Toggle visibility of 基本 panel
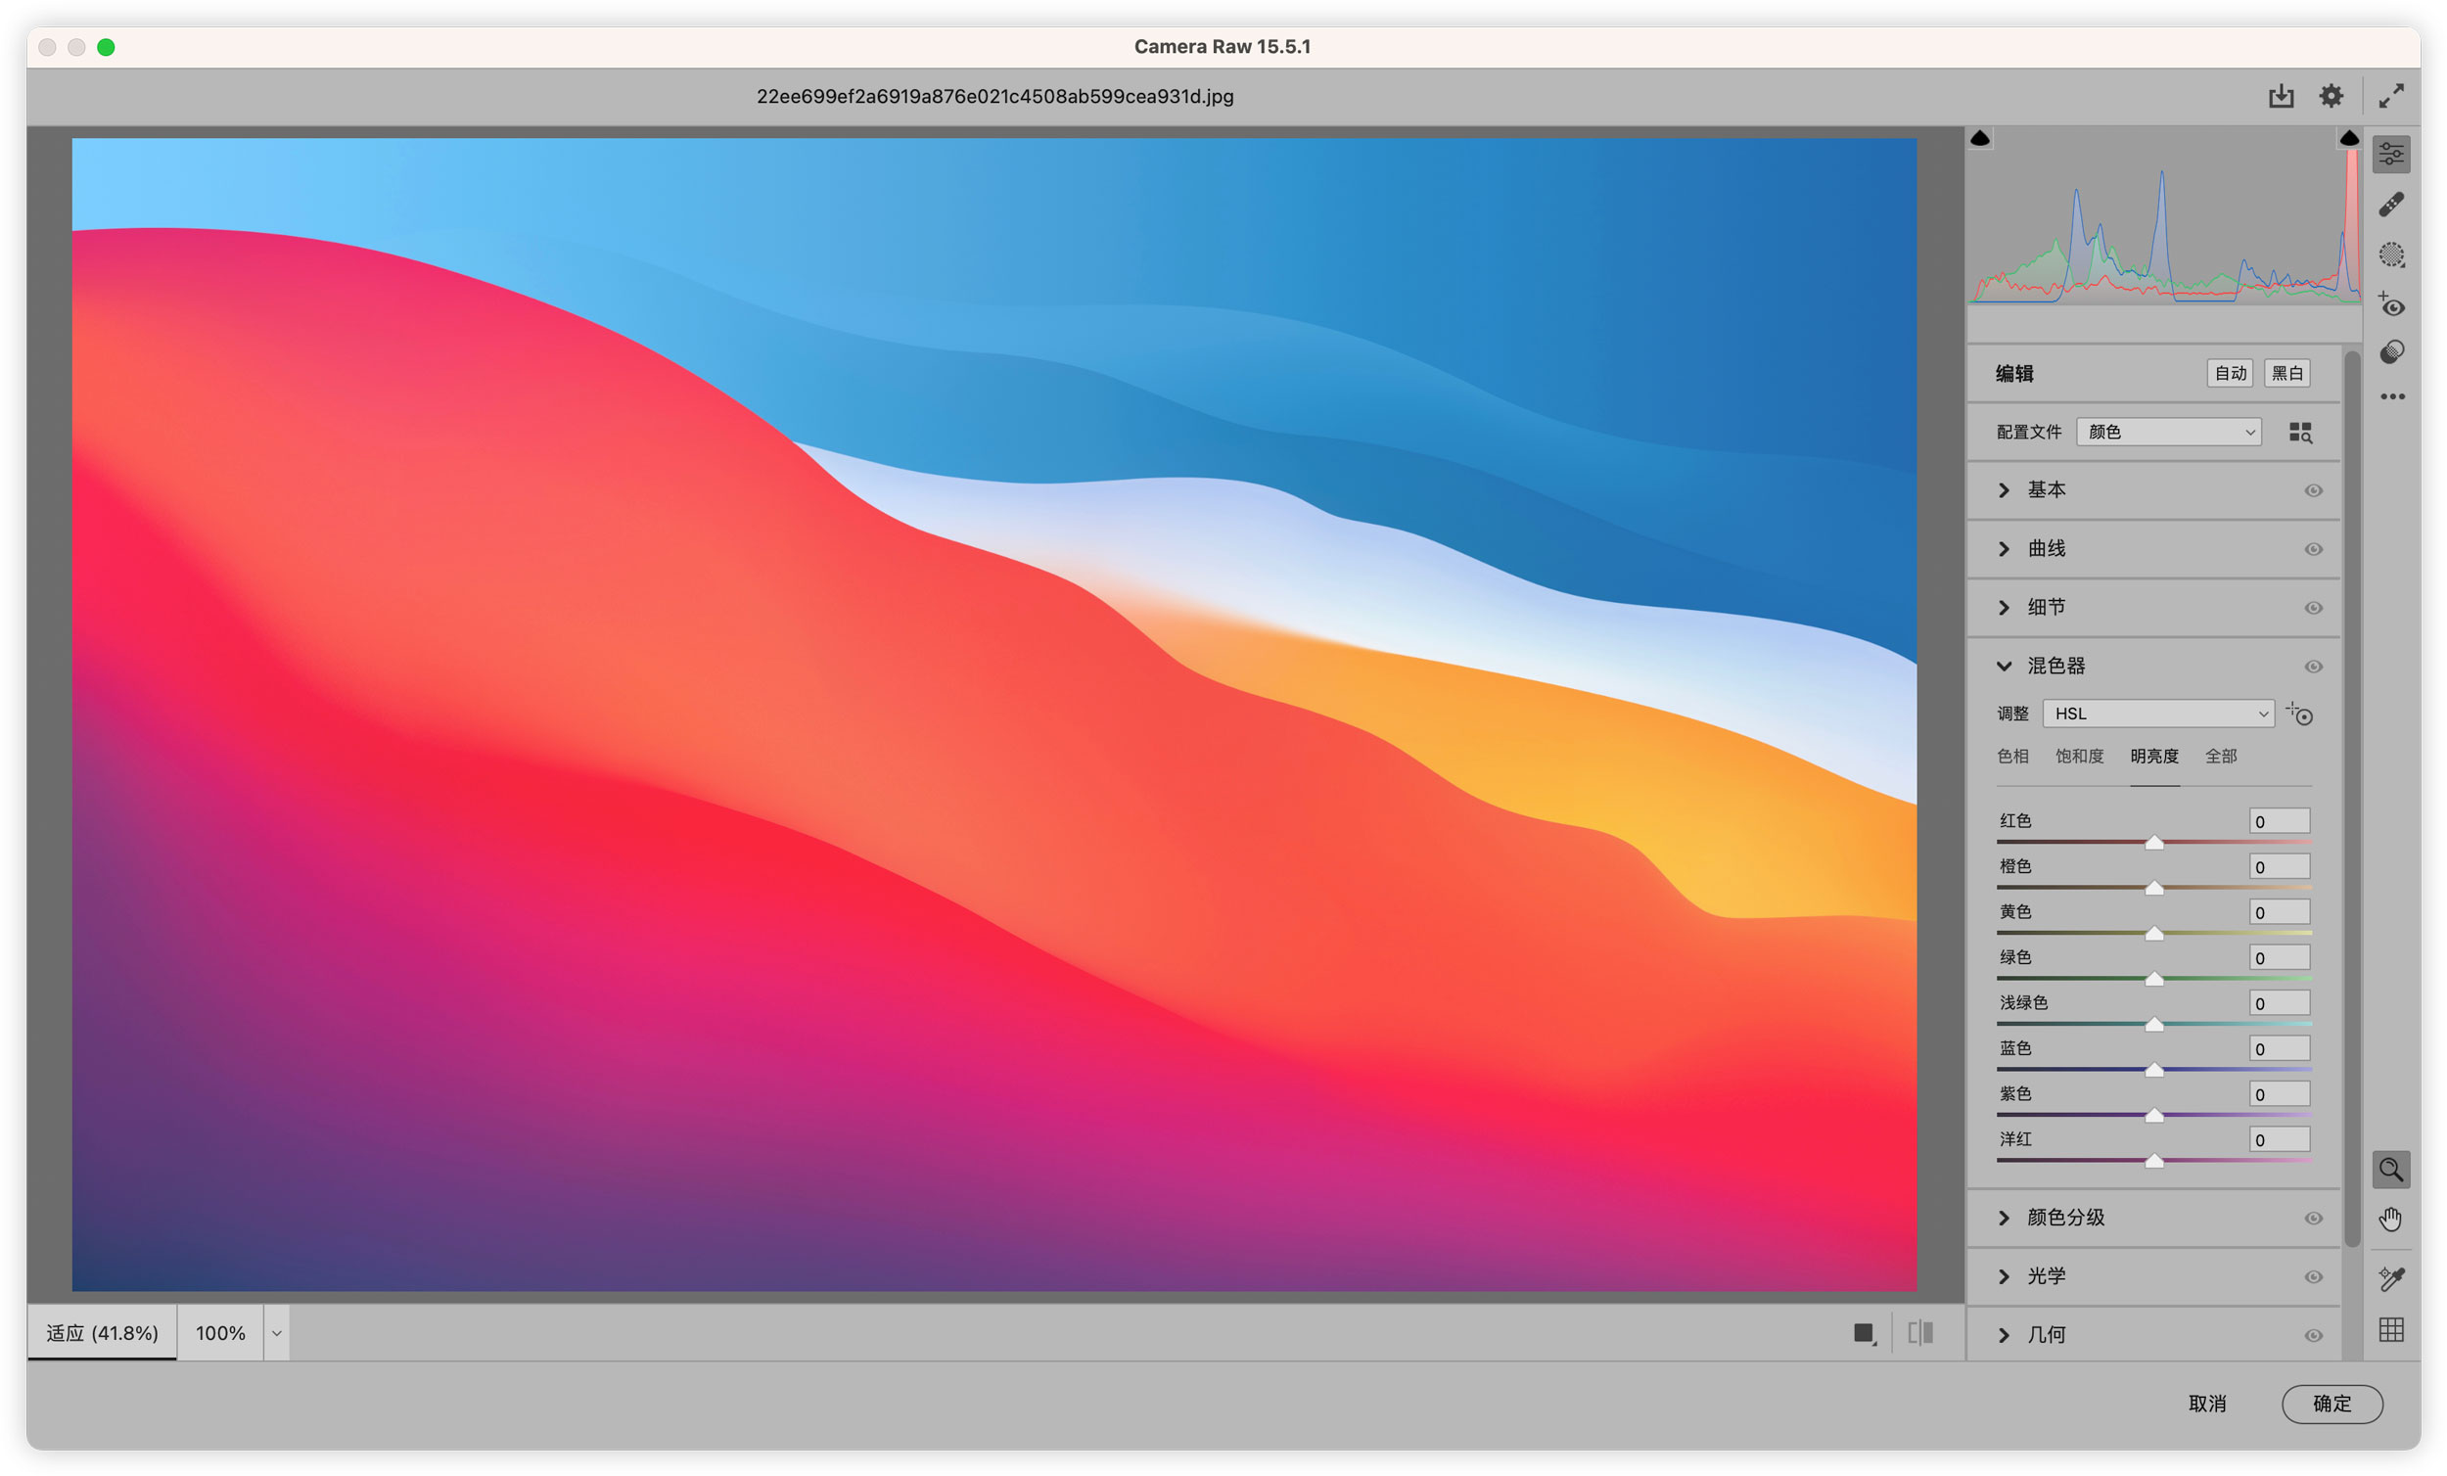The width and height of the screenshot is (2447, 1476). point(2313,490)
